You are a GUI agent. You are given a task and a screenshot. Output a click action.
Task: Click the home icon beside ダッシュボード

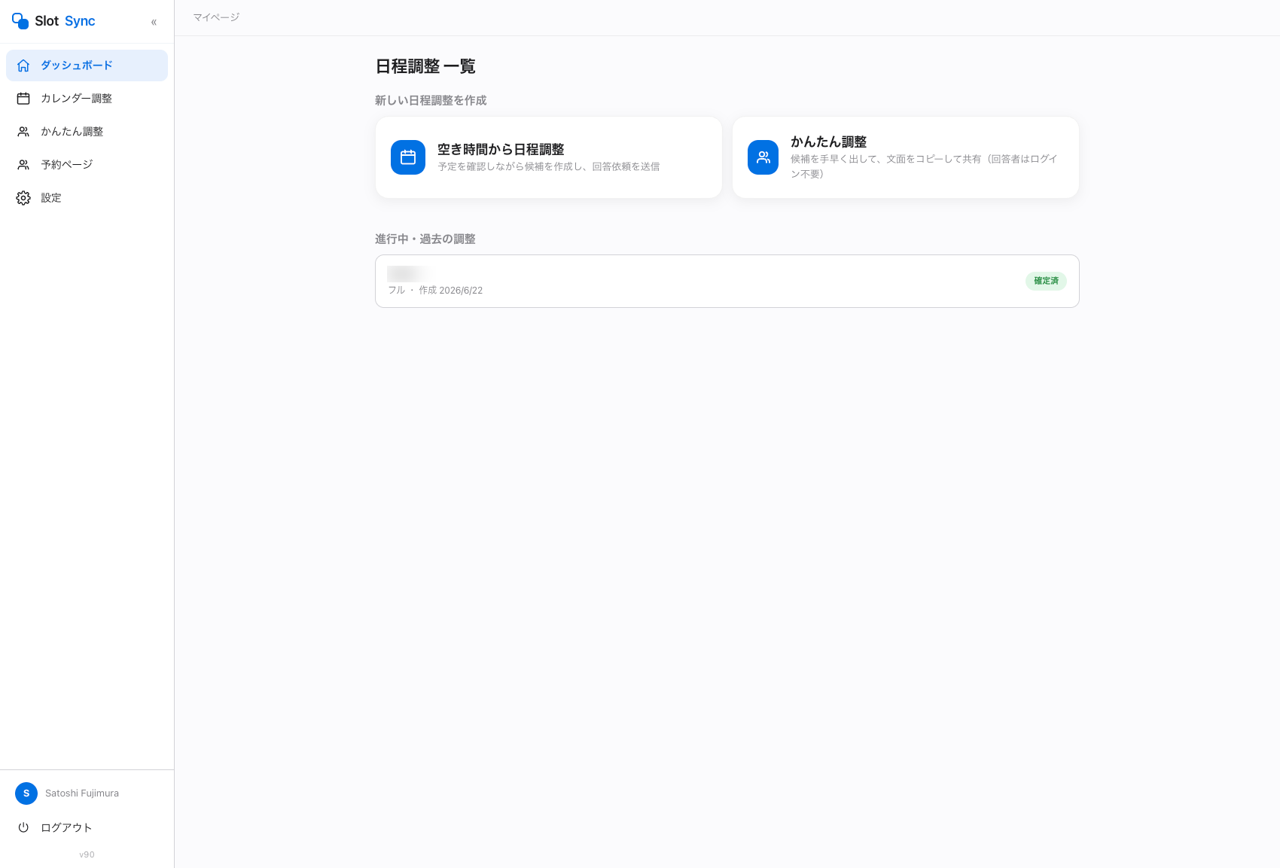[23, 65]
